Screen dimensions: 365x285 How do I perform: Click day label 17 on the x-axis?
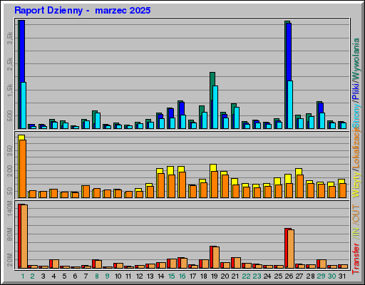click(192, 276)
